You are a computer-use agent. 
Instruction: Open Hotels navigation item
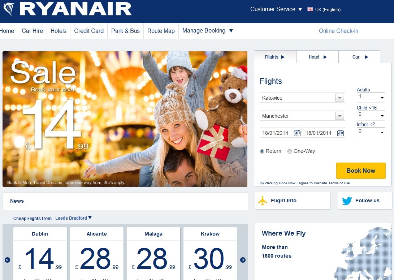click(58, 31)
